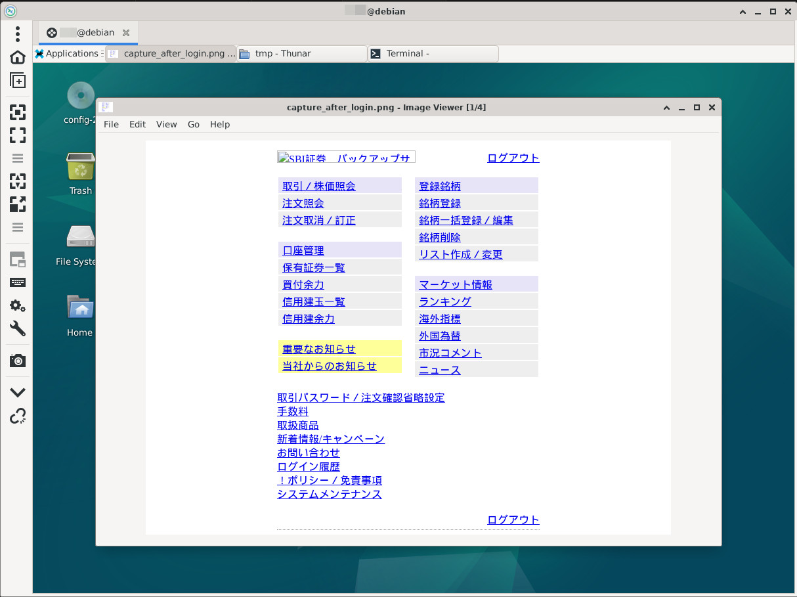Click the broken-link disconnect icon
This screenshot has width=797, height=597.
[18, 416]
